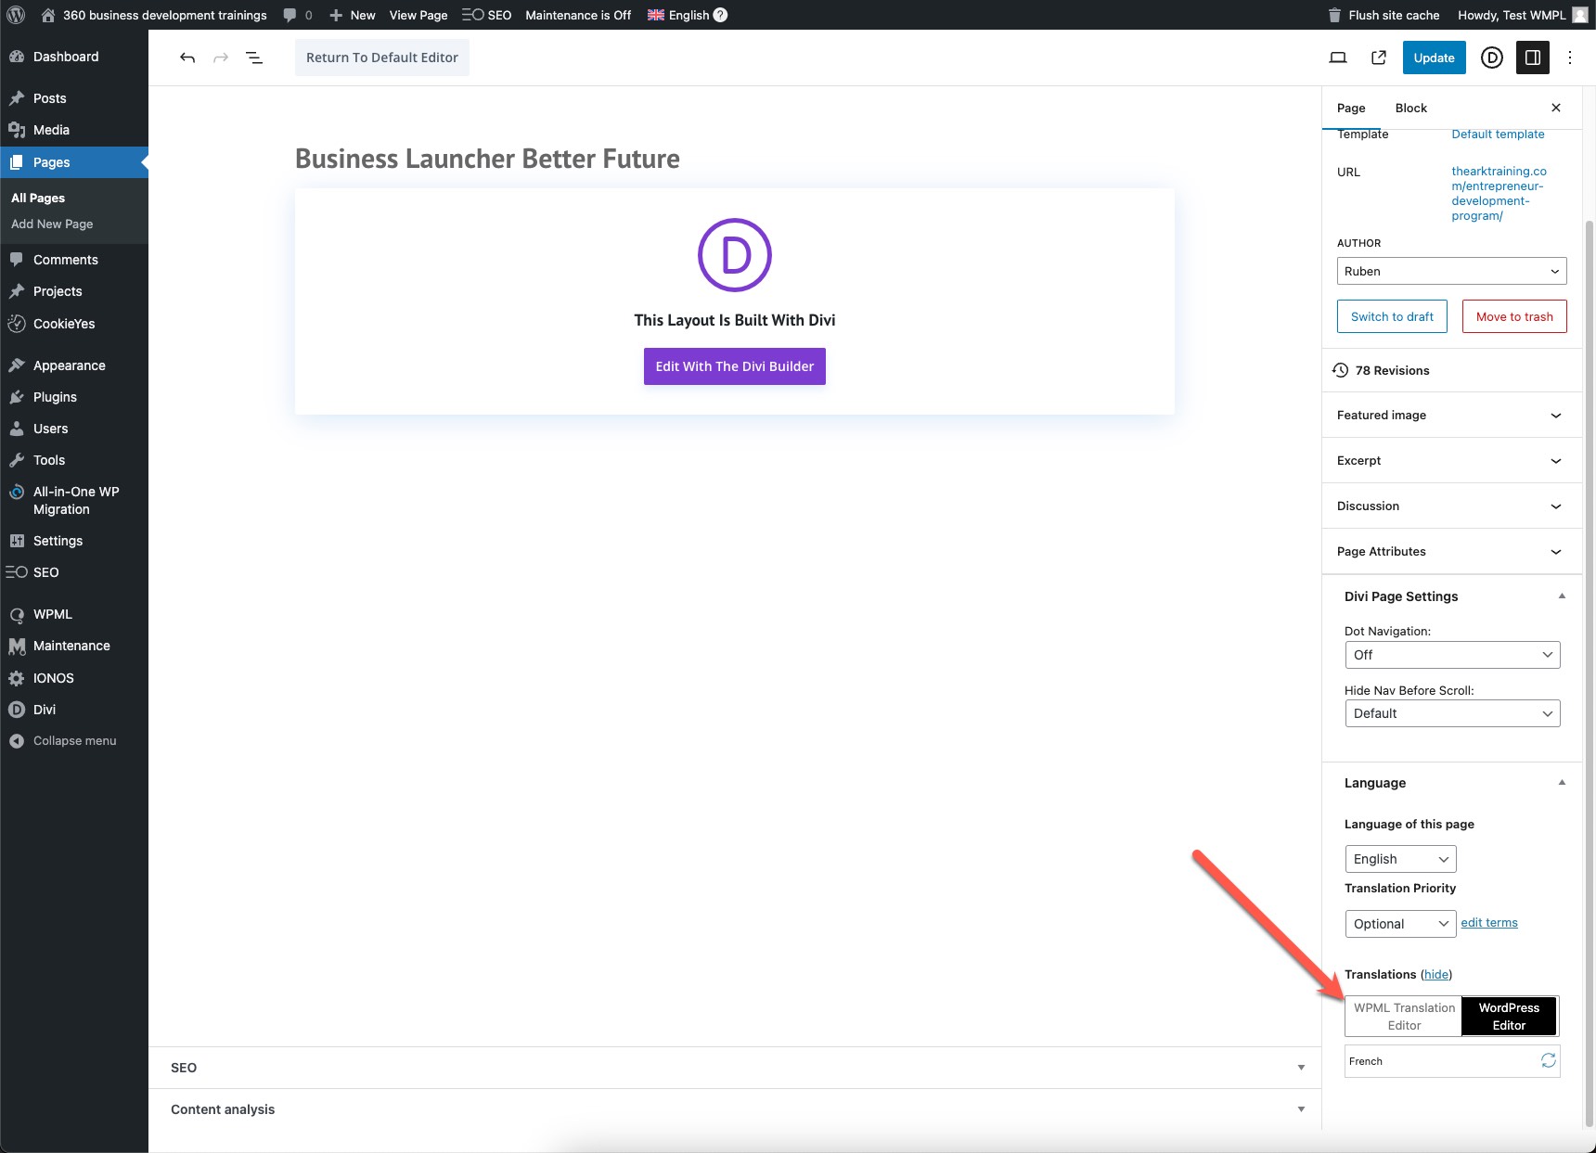
Task: Click the Divi circle icon in the toolbar
Action: (1492, 58)
